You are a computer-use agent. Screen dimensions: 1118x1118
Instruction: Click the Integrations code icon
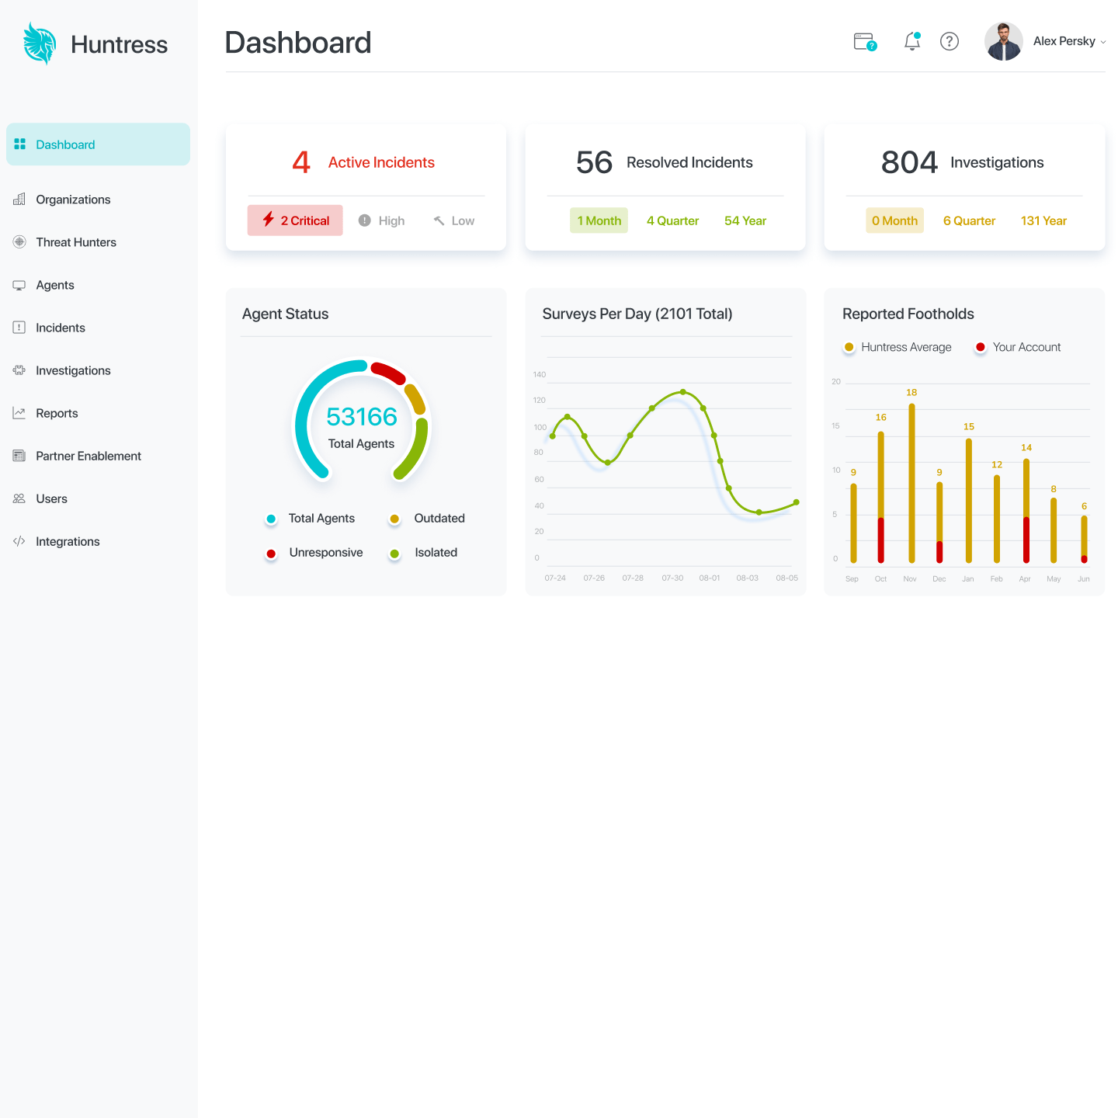pyautogui.click(x=19, y=541)
